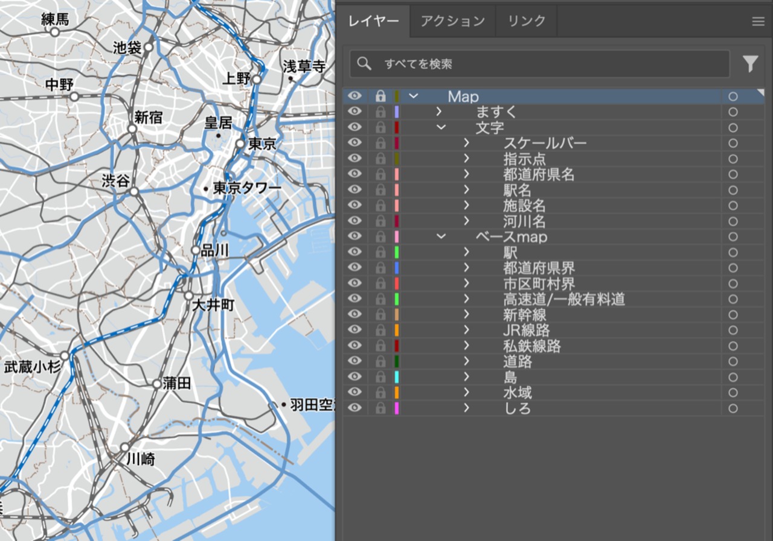The width and height of the screenshot is (773, 541).
Task: Toggle lock on ますく layer
Action: [380, 112]
